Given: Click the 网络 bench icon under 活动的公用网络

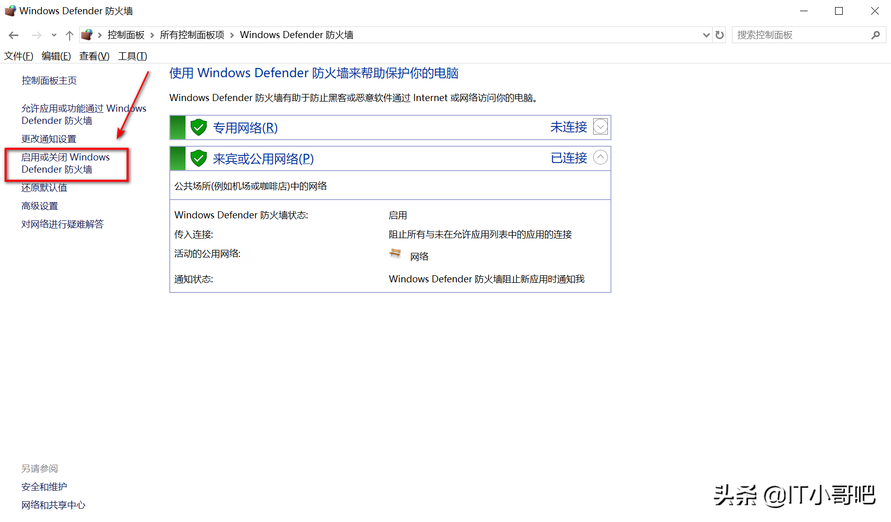Looking at the screenshot, I should tap(395, 254).
